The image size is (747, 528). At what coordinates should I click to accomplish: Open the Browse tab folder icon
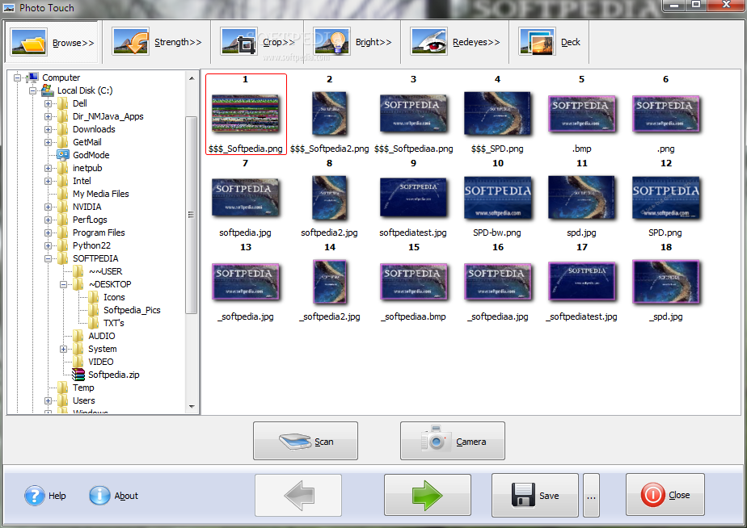[x=28, y=42]
